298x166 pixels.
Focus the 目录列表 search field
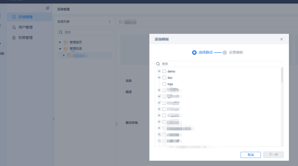tap(85, 32)
